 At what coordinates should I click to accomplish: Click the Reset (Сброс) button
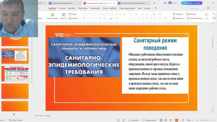pyautogui.click(x=73, y=14)
